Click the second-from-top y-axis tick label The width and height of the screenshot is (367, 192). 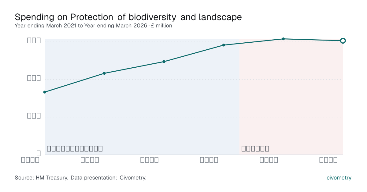point(34,78)
